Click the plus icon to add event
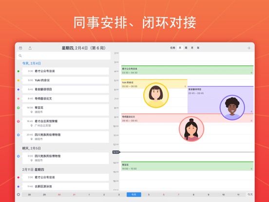The image size is (269, 202). click(x=249, y=48)
